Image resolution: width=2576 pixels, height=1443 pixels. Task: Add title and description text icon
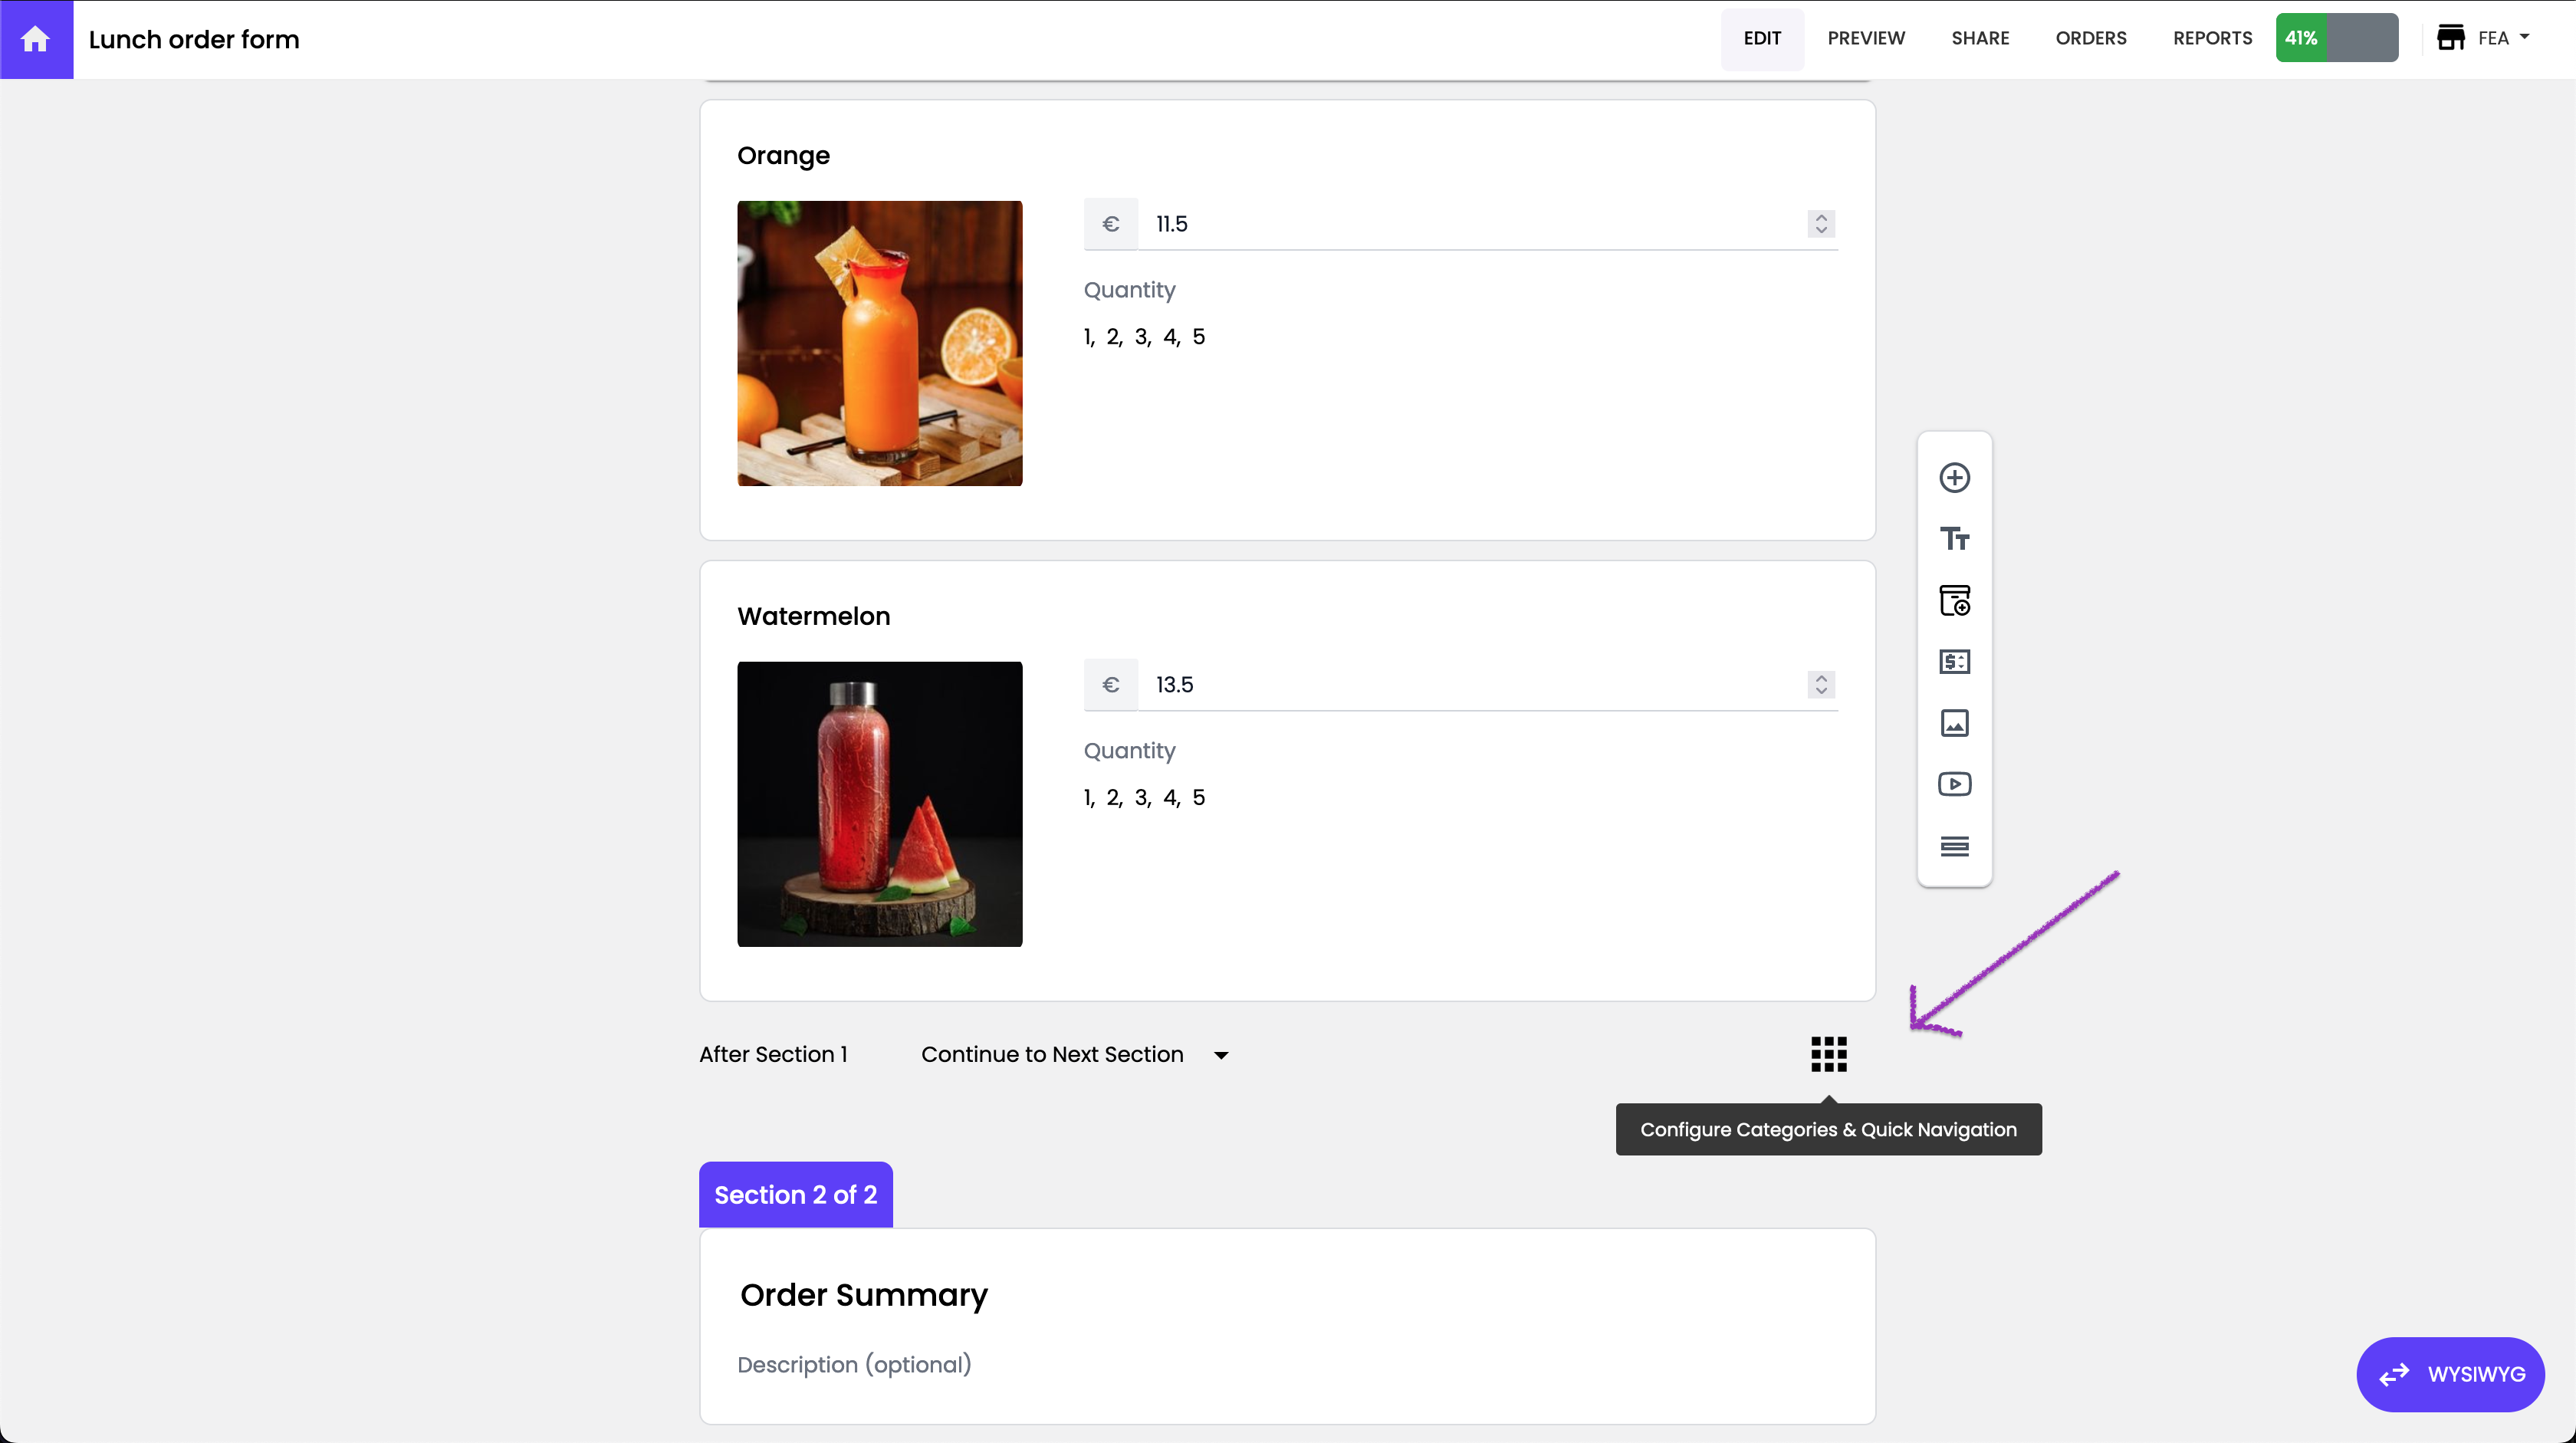pyautogui.click(x=1954, y=539)
